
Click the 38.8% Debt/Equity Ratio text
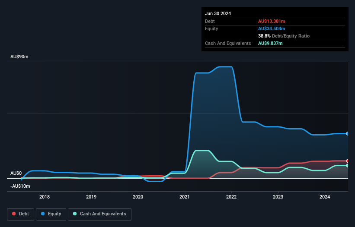[x=284, y=36]
